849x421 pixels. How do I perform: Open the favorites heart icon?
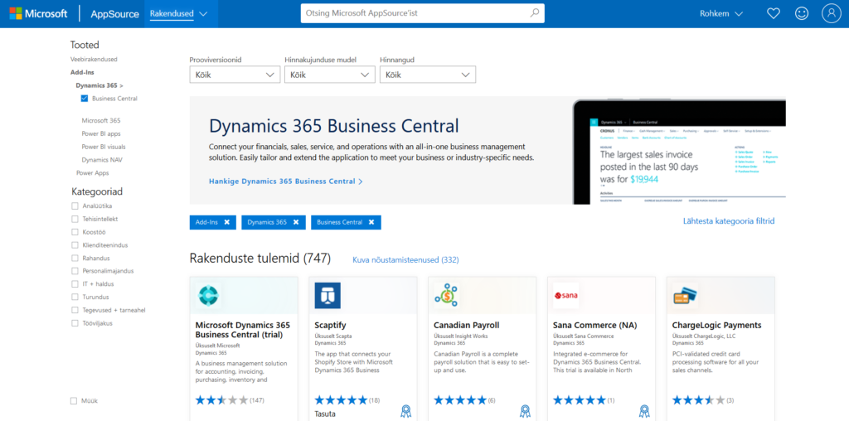pyautogui.click(x=774, y=13)
